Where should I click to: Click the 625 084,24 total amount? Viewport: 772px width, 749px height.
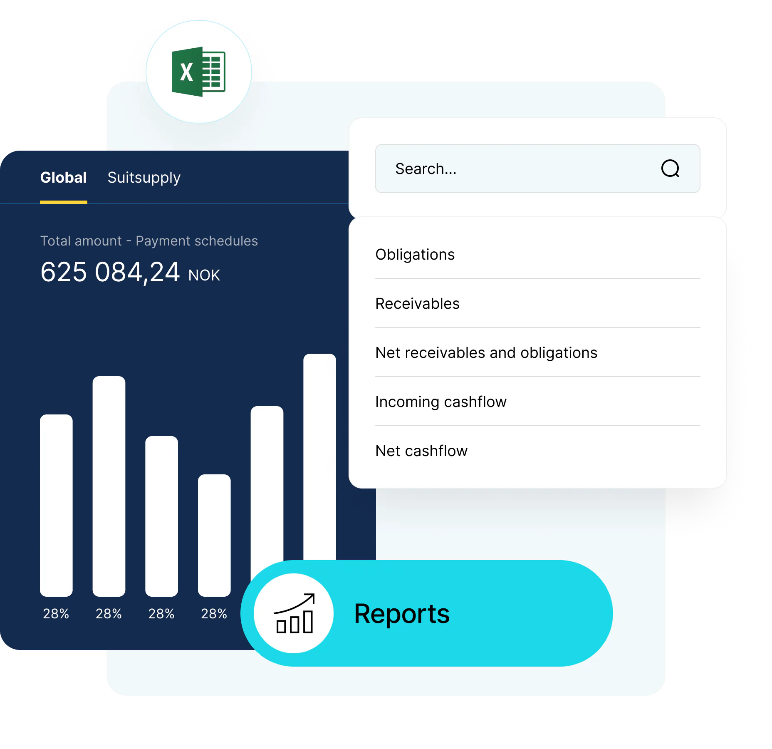pos(110,272)
